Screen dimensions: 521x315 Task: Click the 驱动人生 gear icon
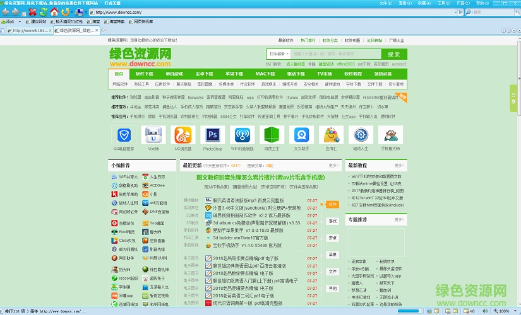click(361, 135)
